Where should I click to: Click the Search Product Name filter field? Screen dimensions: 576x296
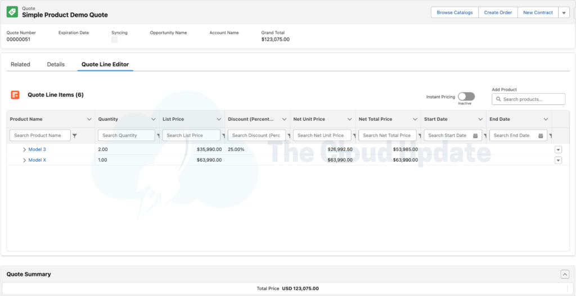point(40,135)
